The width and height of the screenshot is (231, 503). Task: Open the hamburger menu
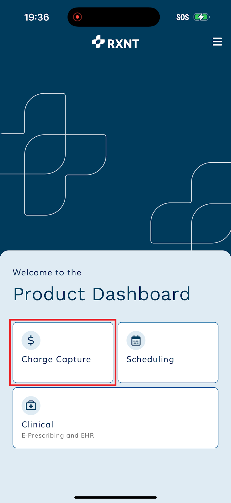coord(217,42)
